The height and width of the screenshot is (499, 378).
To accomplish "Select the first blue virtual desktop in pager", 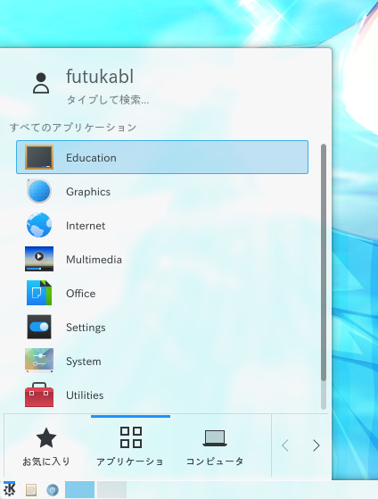I will tap(79, 489).
